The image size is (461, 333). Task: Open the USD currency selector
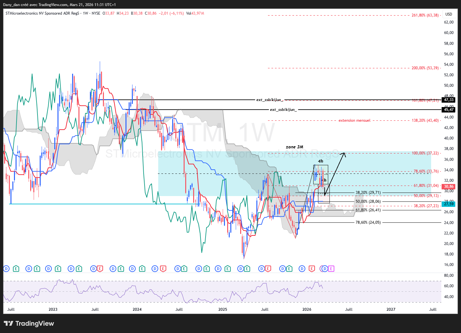point(449,14)
